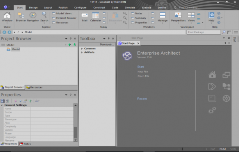Screen dimensions: 239x152
Task: Switch to the Resources bottom tab
Action: 34,87
